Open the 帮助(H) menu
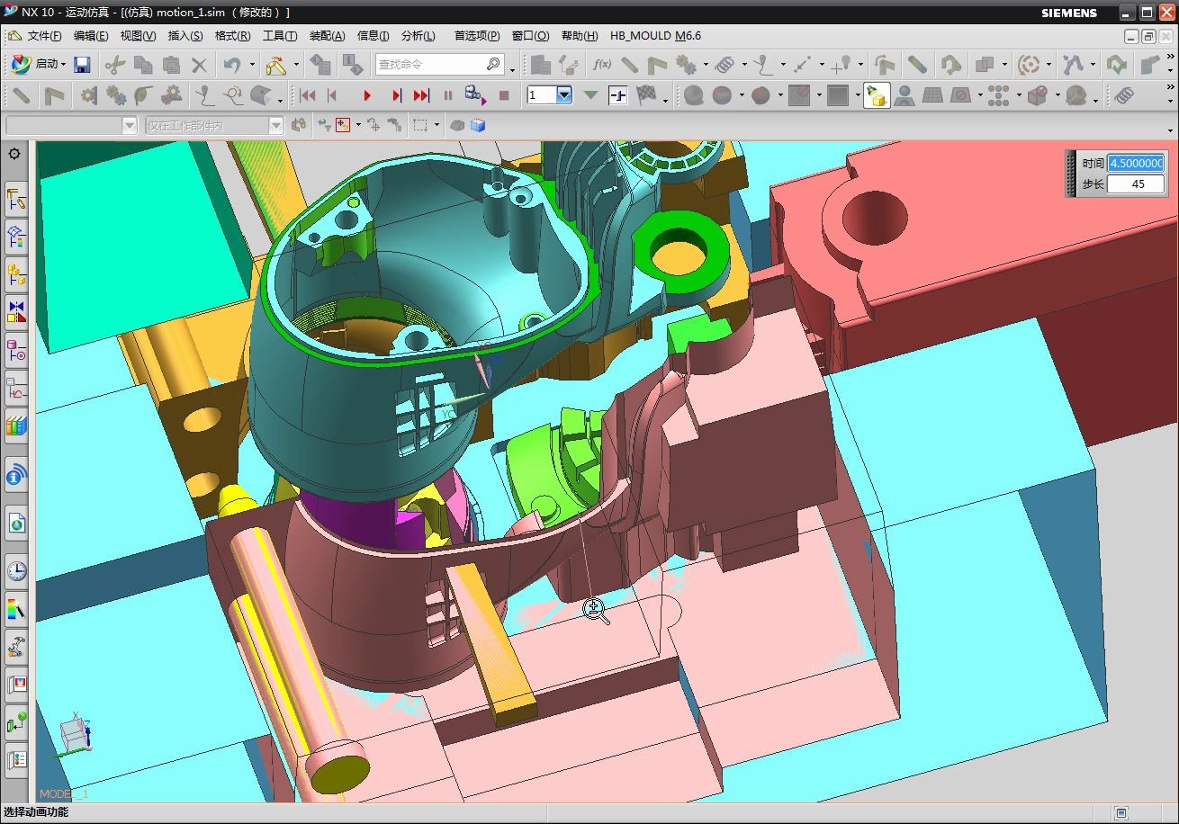The height and width of the screenshot is (824, 1179). click(x=579, y=36)
